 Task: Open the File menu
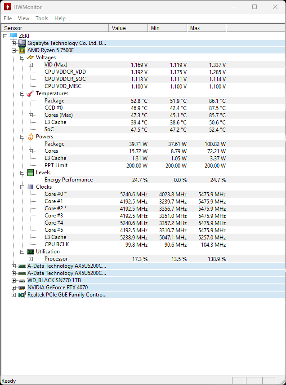point(8,18)
